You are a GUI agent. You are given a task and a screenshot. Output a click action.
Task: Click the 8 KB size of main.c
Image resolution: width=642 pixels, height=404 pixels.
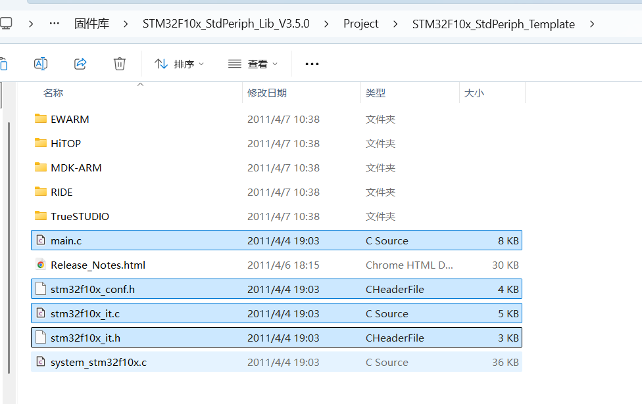pos(508,241)
